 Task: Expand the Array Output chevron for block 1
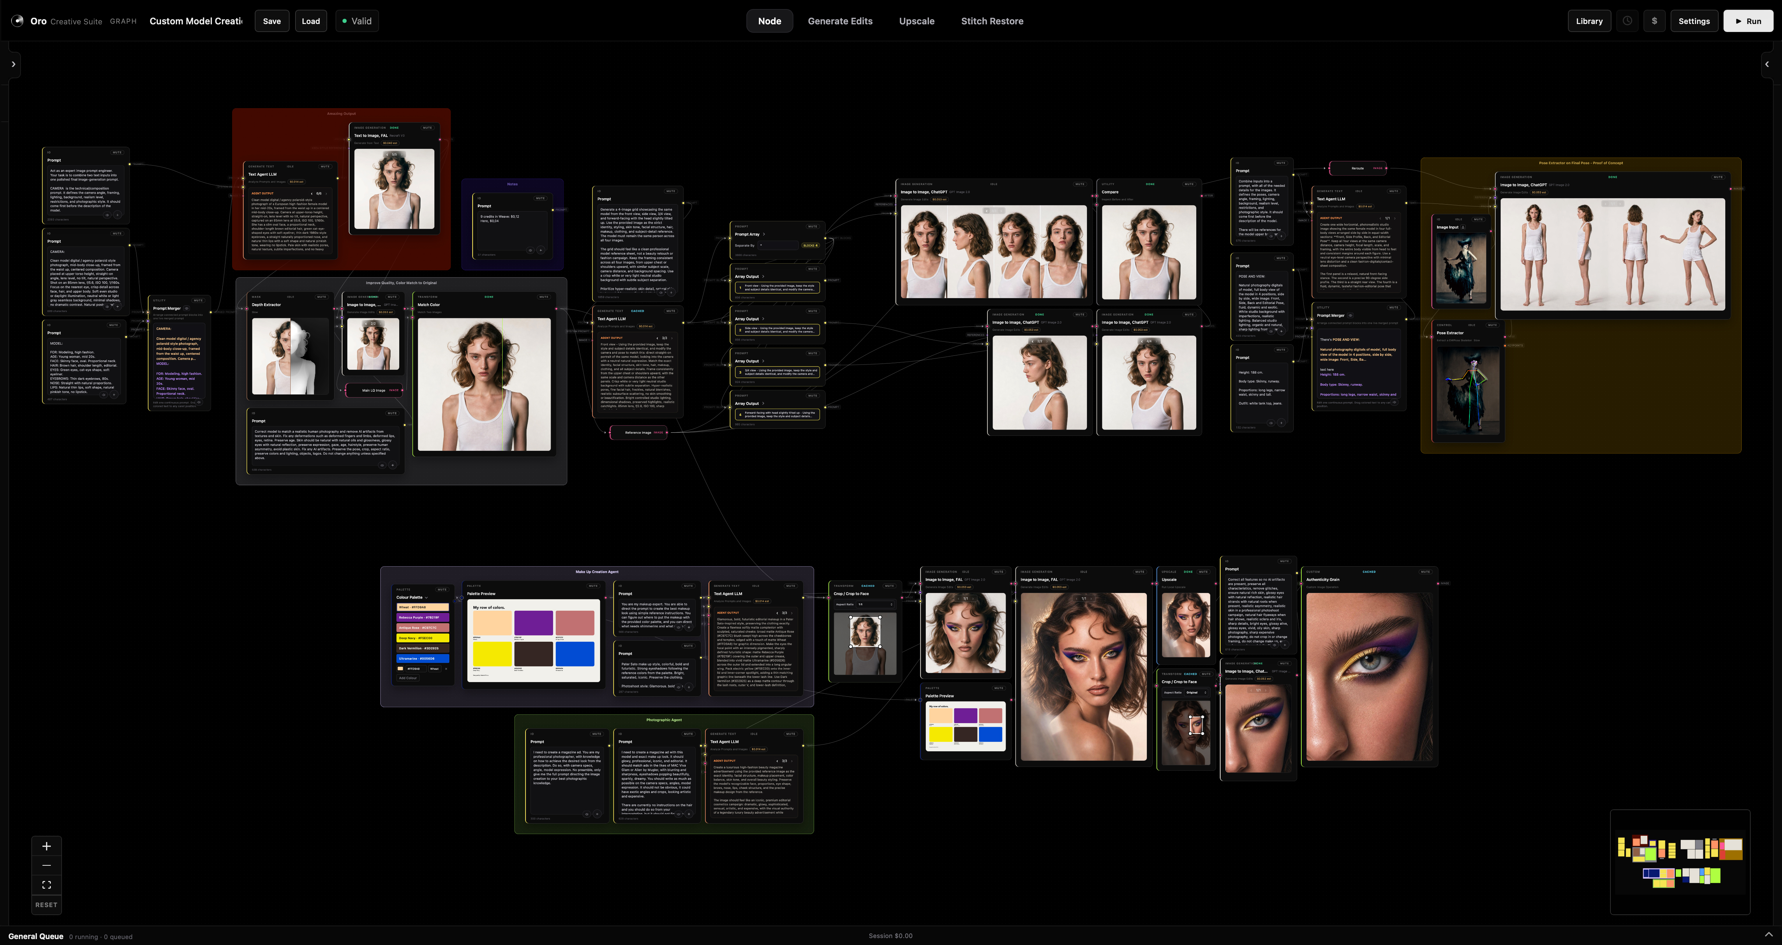click(763, 277)
